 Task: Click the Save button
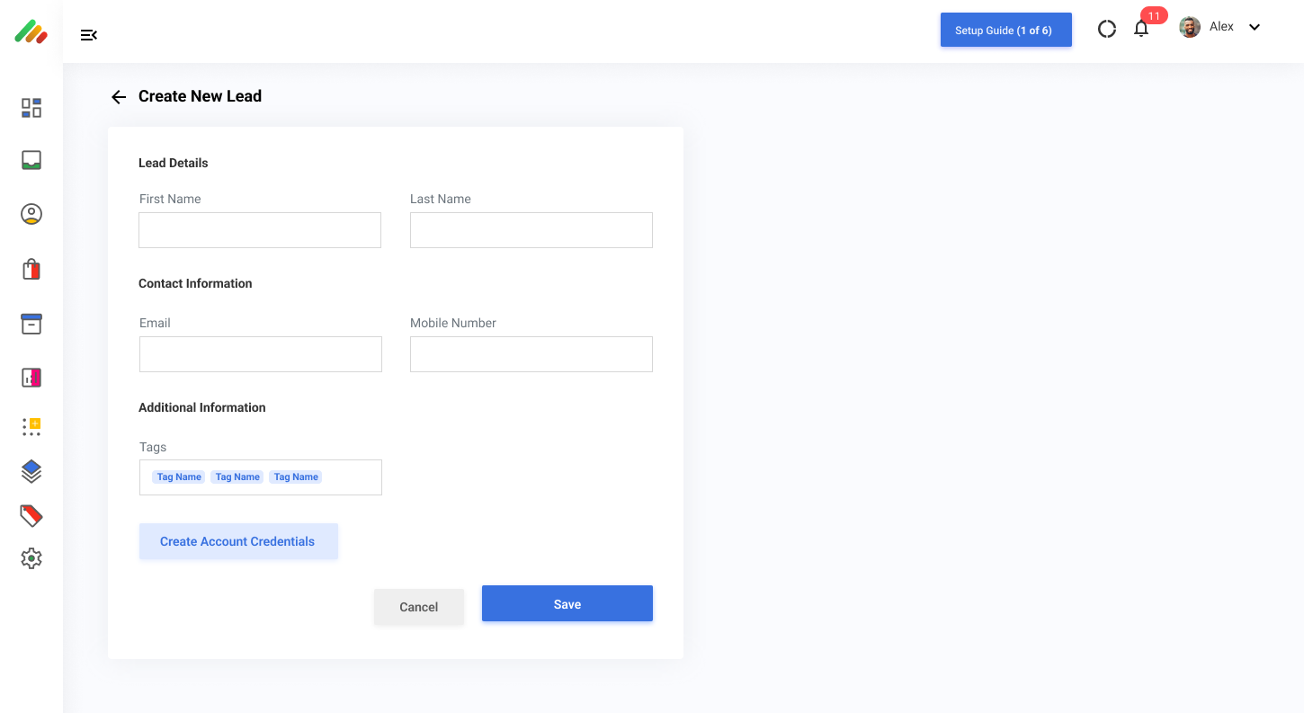[567, 603]
